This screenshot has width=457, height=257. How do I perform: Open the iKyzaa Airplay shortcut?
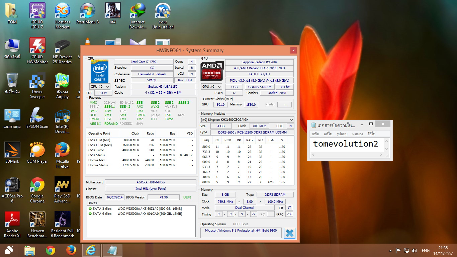click(63, 85)
